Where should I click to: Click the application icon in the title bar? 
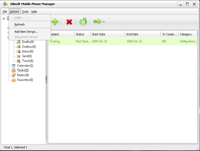(6, 4)
